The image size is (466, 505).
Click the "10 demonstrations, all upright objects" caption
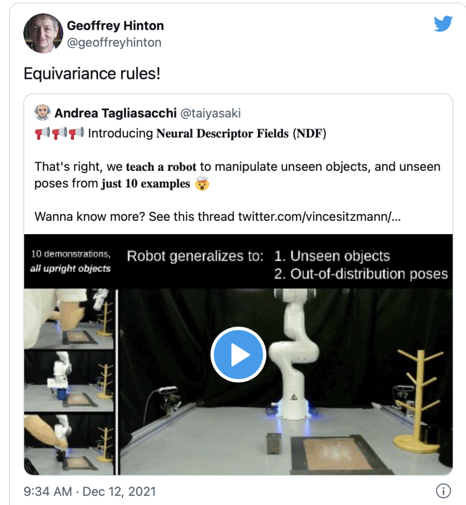pos(71,261)
